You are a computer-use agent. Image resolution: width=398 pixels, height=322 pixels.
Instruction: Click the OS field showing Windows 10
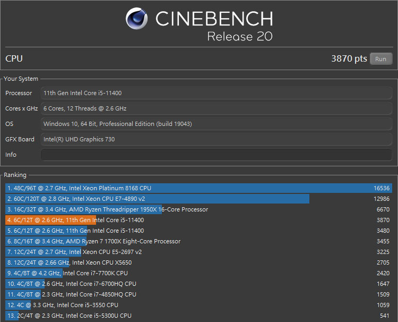point(217,124)
